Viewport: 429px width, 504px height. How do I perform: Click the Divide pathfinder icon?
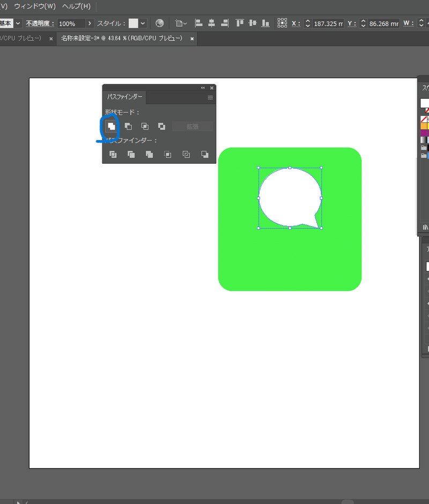click(113, 154)
